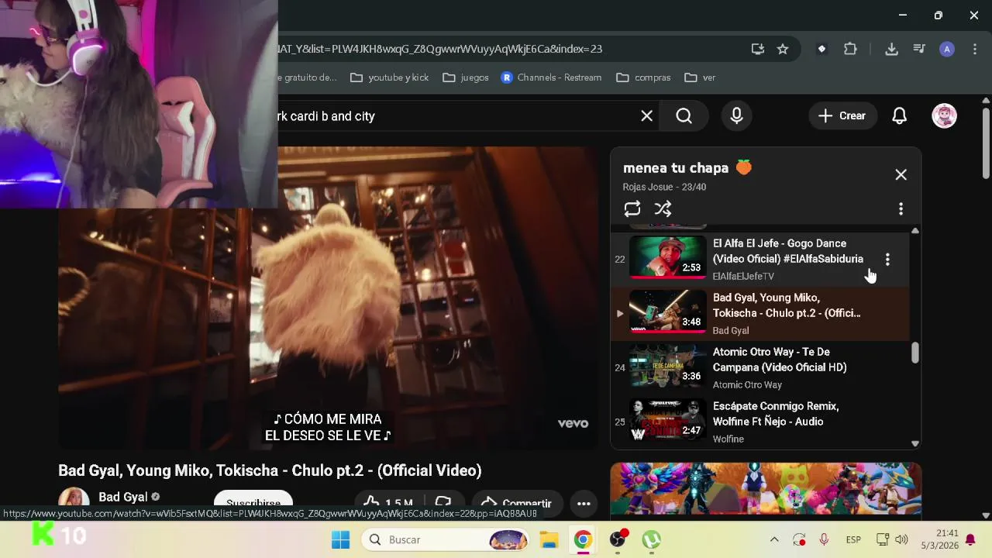The width and height of the screenshot is (992, 558).
Task: Toggle playlist loop button
Action: click(632, 209)
